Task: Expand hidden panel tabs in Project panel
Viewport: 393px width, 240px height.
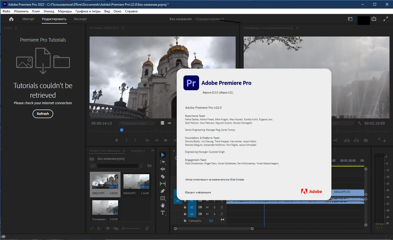Action: [153, 151]
